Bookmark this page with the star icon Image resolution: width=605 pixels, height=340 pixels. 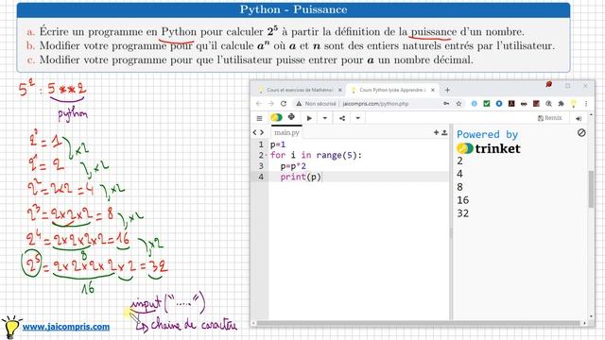click(x=458, y=104)
